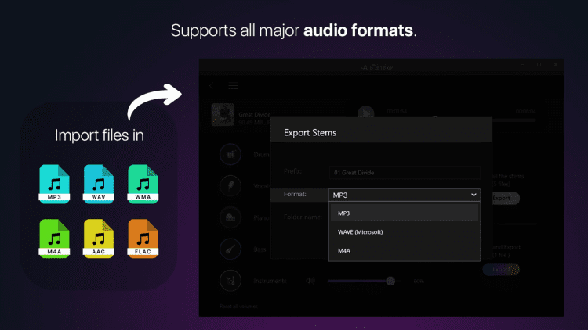Click the Drums stem icon
Viewport: 588px width, 330px height.
(x=230, y=154)
